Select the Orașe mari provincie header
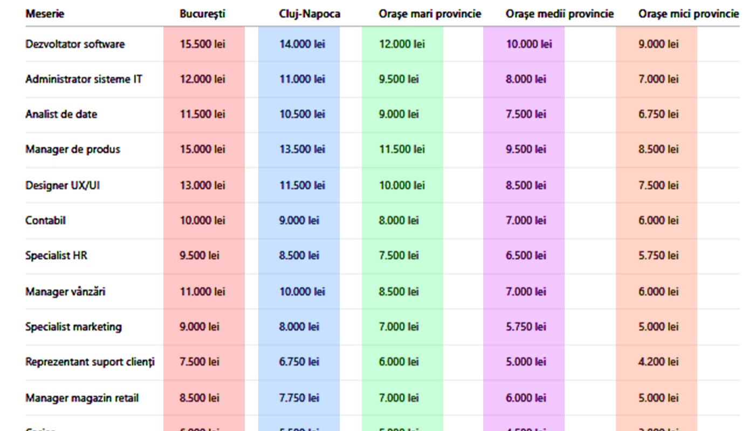This screenshot has height=431, width=755. [430, 14]
